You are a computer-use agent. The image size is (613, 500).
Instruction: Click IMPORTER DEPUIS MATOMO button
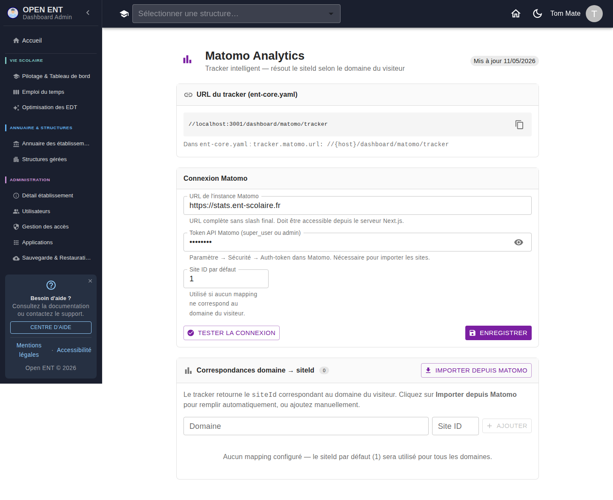[476, 370]
